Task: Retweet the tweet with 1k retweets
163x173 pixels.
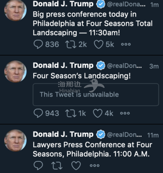Action: [71, 113]
